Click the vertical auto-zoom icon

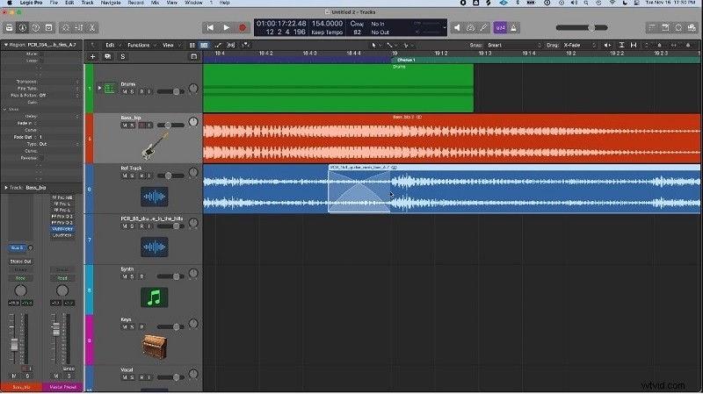point(621,46)
